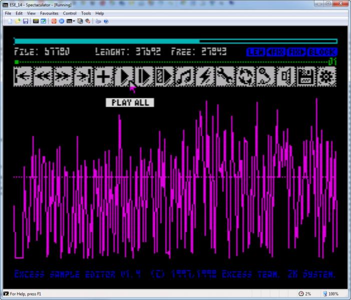Open the gear settings icon in editor

(326, 76)
